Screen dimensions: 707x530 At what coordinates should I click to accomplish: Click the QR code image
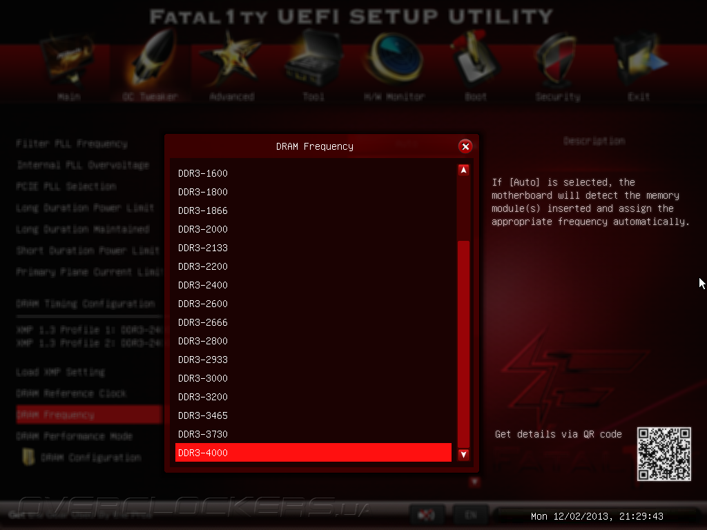pos(664,454)
